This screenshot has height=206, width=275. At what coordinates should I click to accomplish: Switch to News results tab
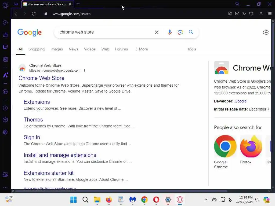click(x=74, y=49)
